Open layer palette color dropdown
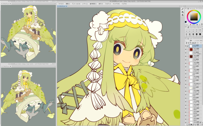203x126 pixels. pyautogui.click(x=187, y=41)
